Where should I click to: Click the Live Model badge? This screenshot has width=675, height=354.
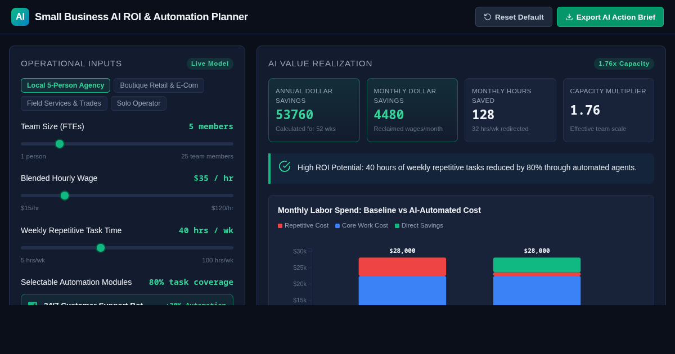210,63
